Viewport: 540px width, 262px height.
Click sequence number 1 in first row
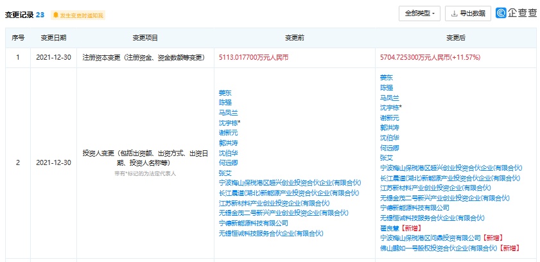click(x=18, y=58)
